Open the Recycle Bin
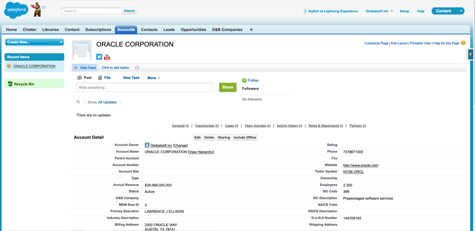 tap(24, 84)
